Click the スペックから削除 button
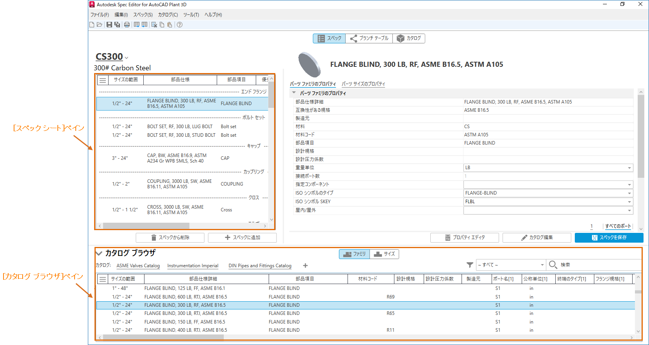649x345 pixels. 170,238
